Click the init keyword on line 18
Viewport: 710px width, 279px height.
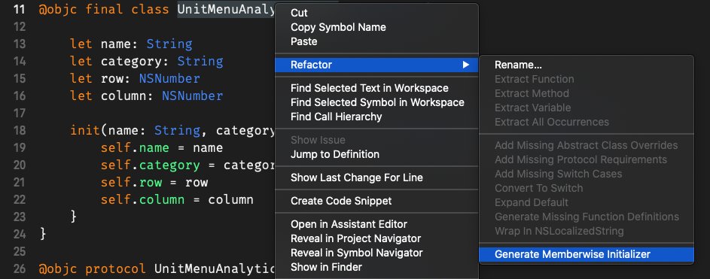pyautogui.click(x=85, y=131)
